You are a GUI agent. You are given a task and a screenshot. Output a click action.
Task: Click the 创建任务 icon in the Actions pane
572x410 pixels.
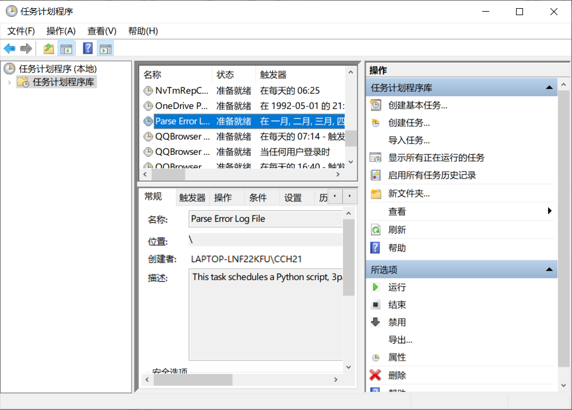pyautogui.click(x=374, y=123)
